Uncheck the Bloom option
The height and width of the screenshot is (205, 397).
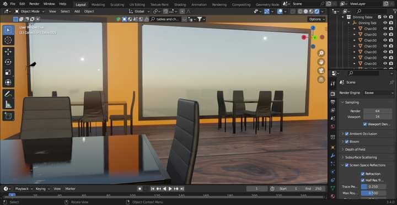[x=347, y=142]
